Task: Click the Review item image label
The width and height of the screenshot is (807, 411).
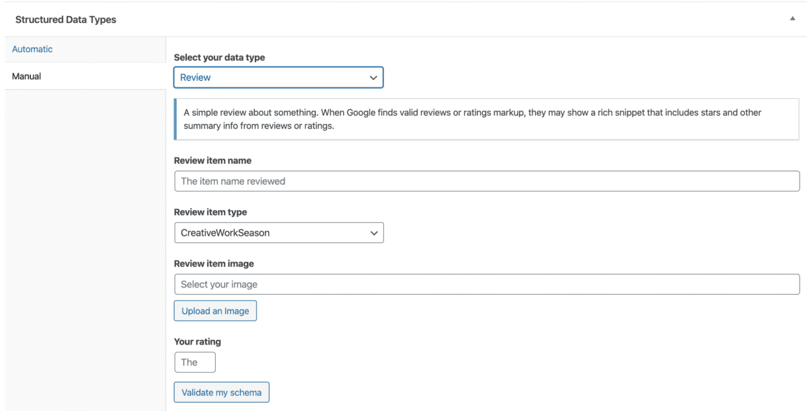Action: click(214, 264)
